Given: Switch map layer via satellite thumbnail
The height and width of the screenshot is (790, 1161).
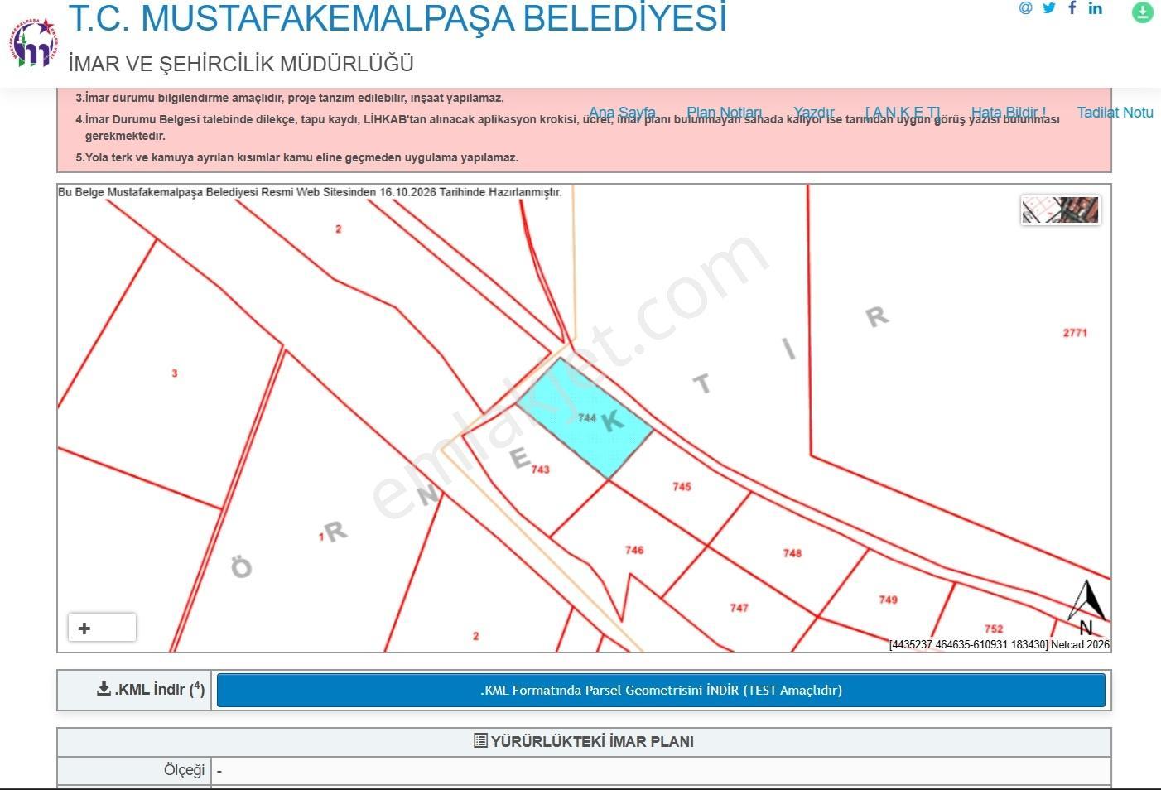Looking at the screenshot, I should tap(1060, 210).
